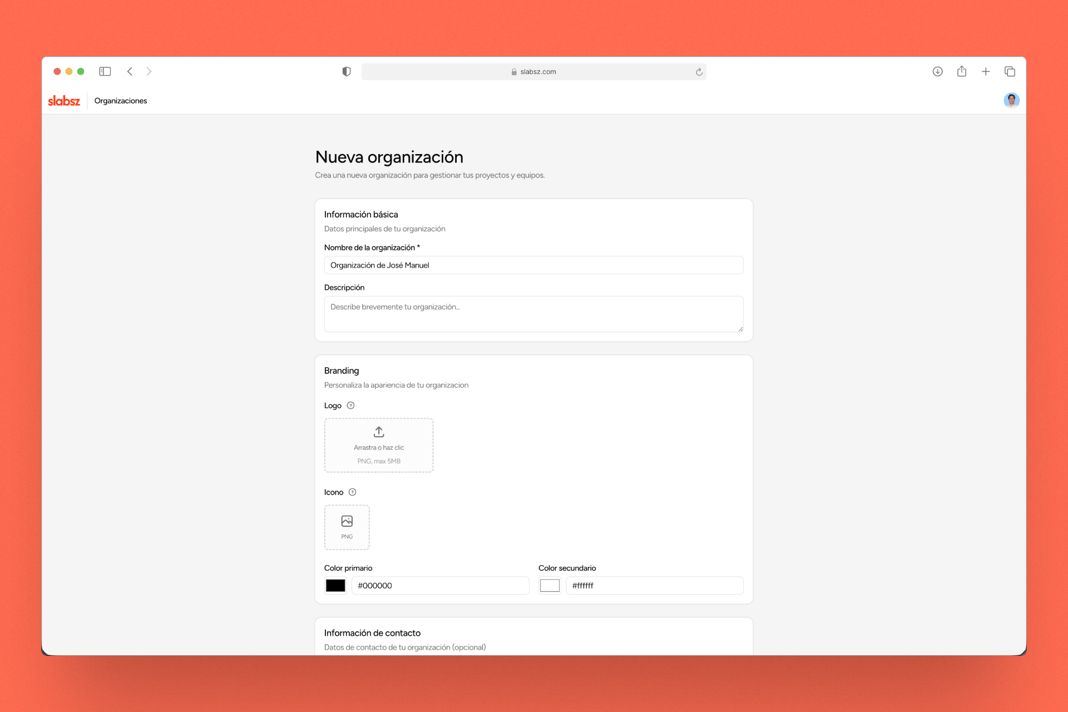1068x712 pixels.
Task: Click the Nombre de la organización text field
Action: [533, 265]
